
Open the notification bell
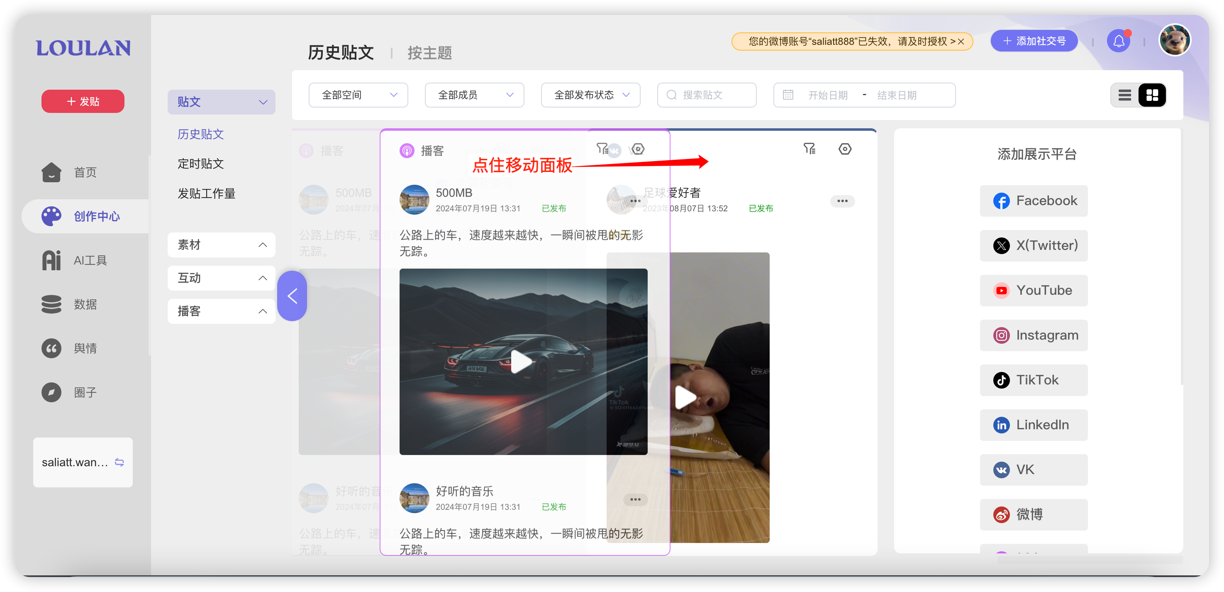click(x=1119, y=41)
